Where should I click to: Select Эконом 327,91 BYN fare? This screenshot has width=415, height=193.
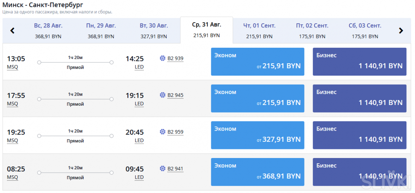pyautogui.click(x=258, y=135)
